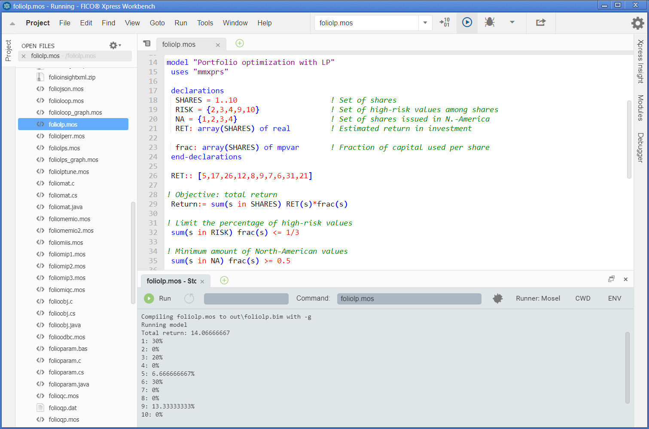Expand the debug options dropdown arrow
The height and width of the screenshot is (429, 649).
[512, 23]
